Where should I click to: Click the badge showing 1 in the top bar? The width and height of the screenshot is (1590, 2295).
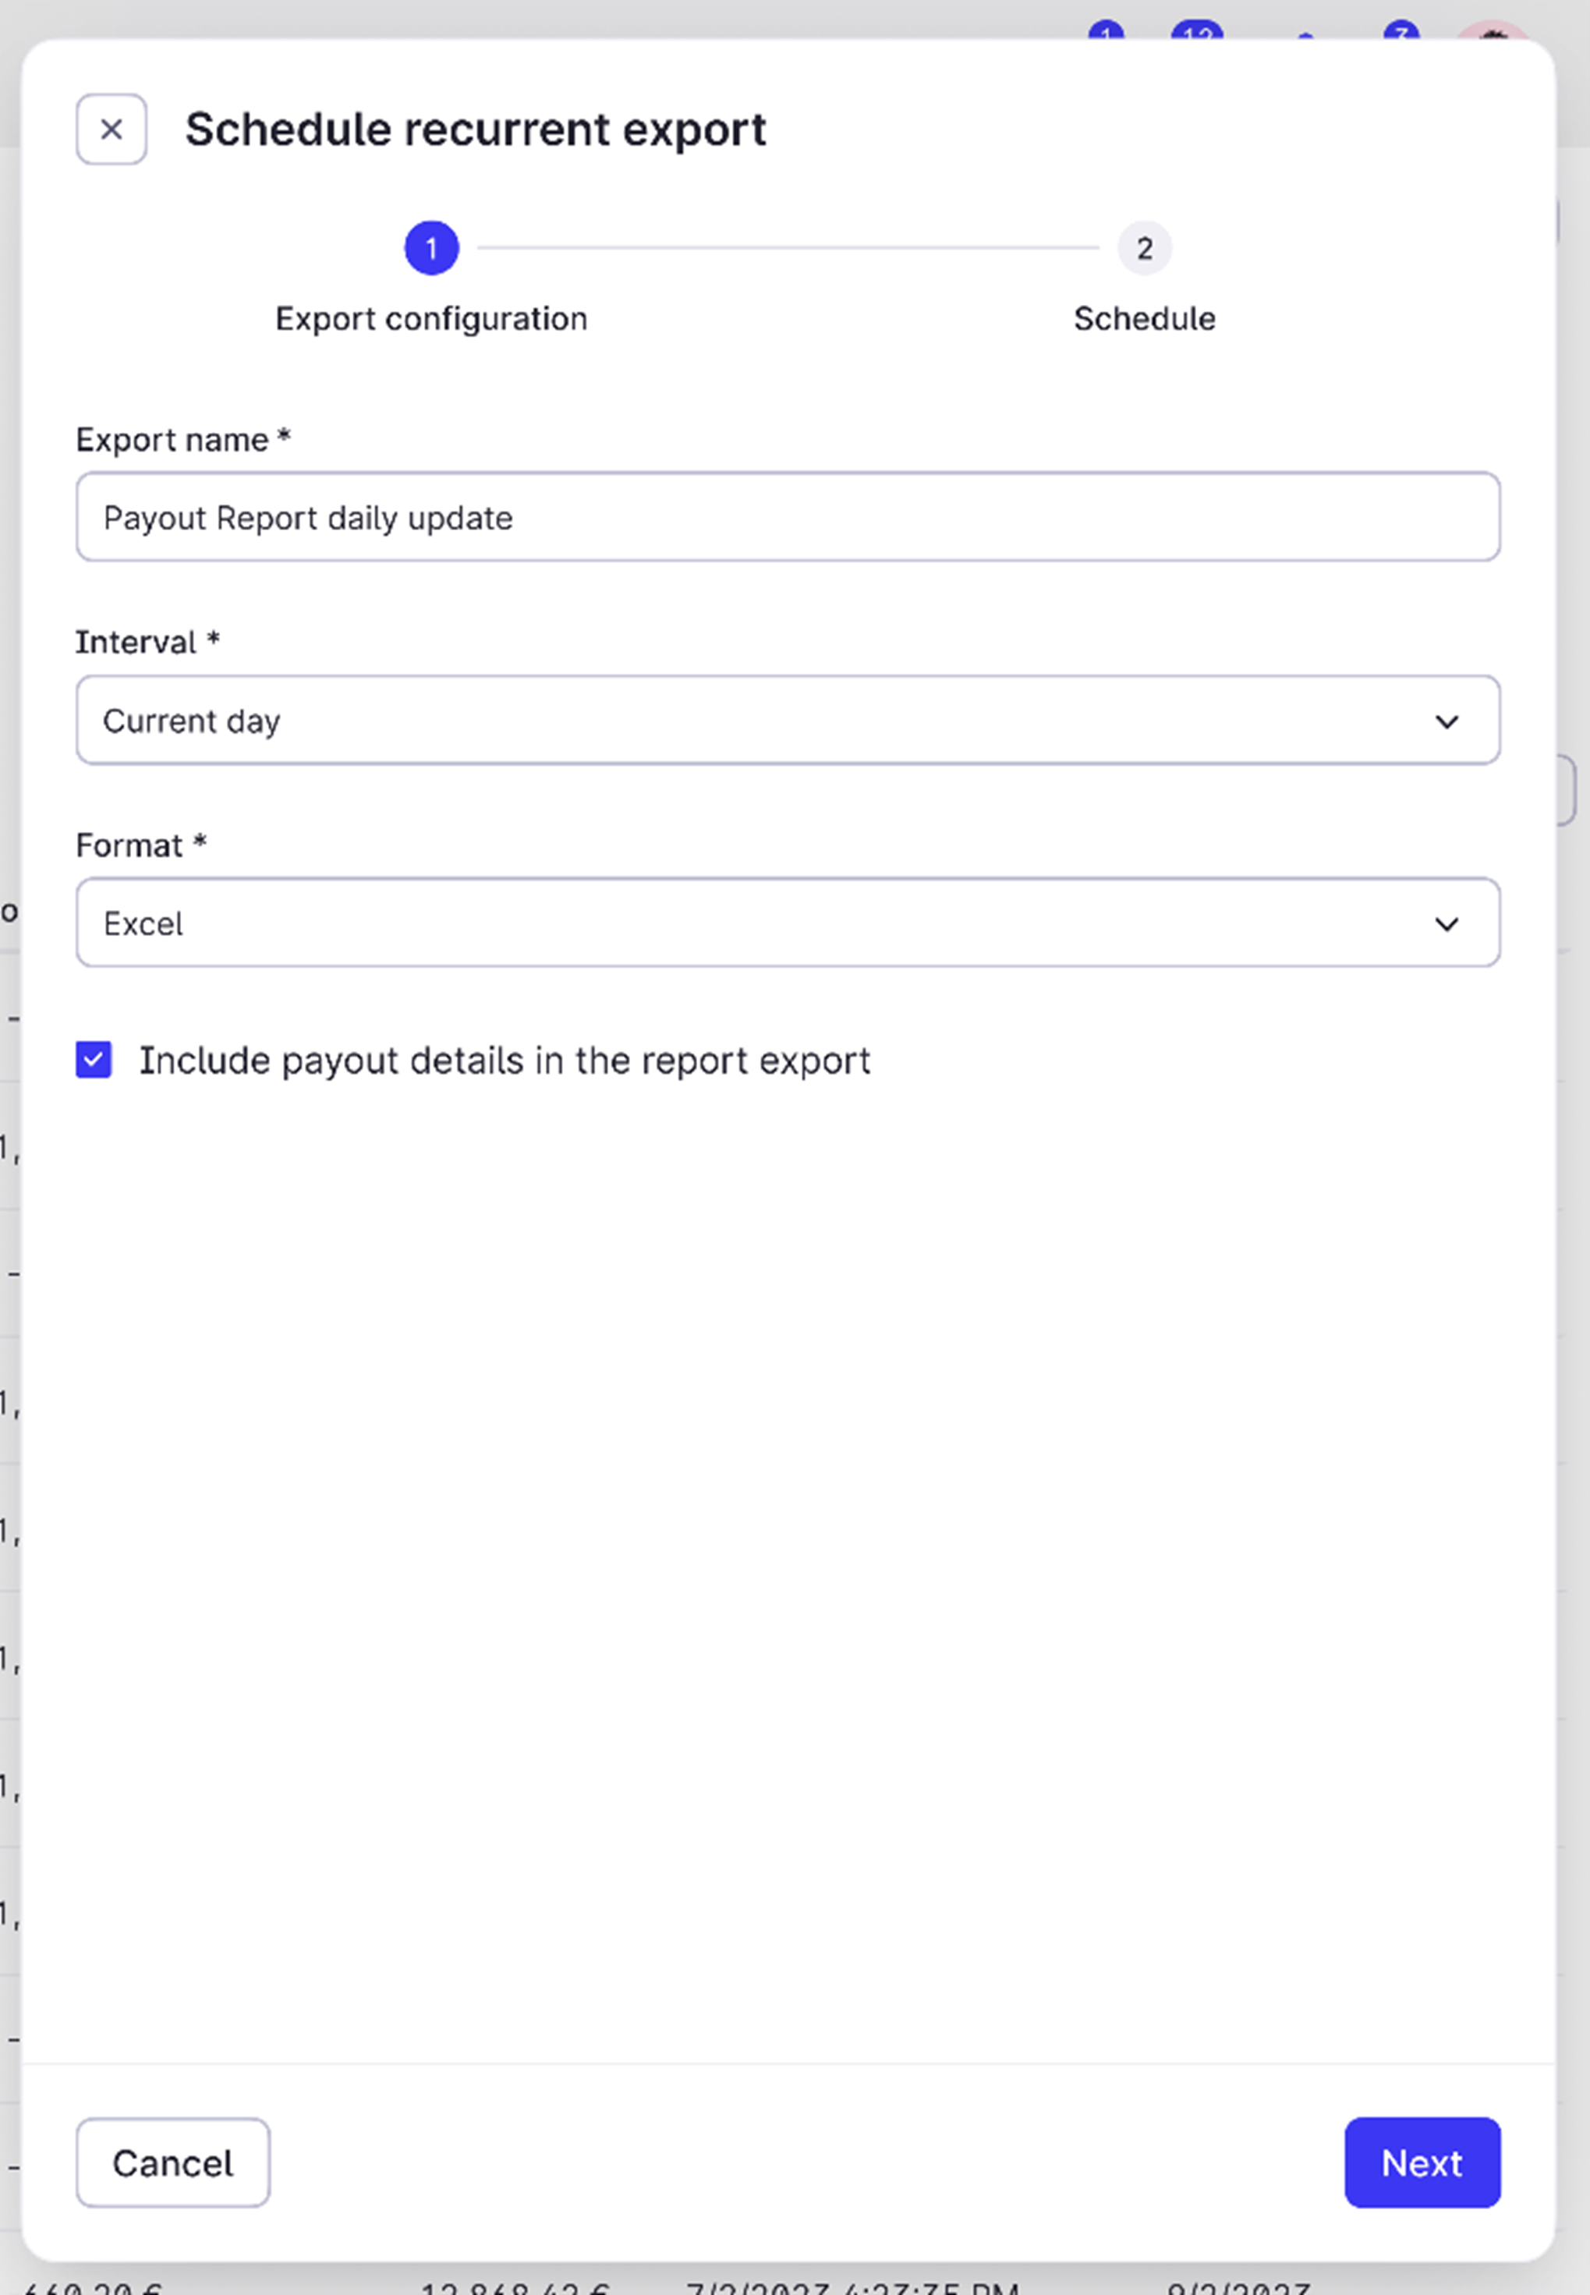tap(1106, 30)
